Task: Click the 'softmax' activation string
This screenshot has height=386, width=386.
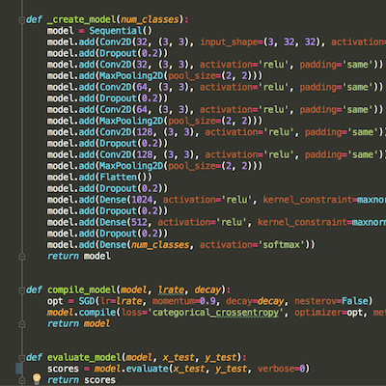Action: click(282, 245)
